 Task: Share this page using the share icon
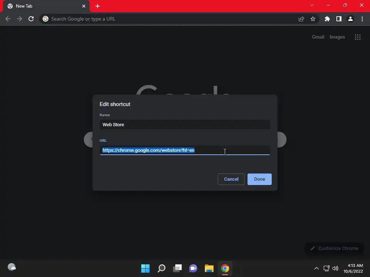click(x=301, y=19)
